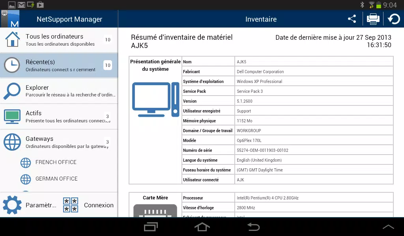Tap the Android back navigation button
Screen dimensions: 404x236
coord(254,227)
